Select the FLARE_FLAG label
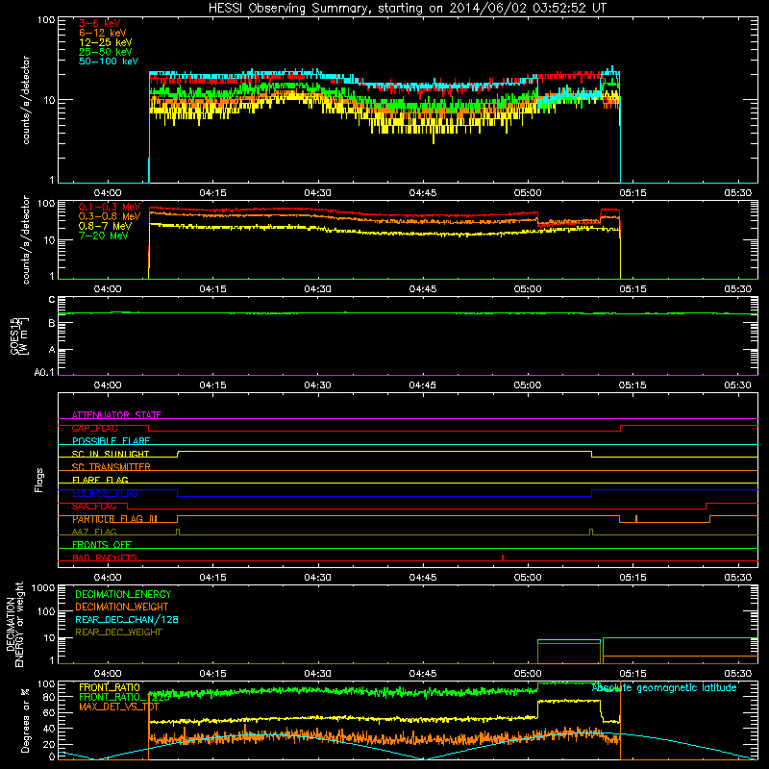769x769 pixels. (100, 480)
